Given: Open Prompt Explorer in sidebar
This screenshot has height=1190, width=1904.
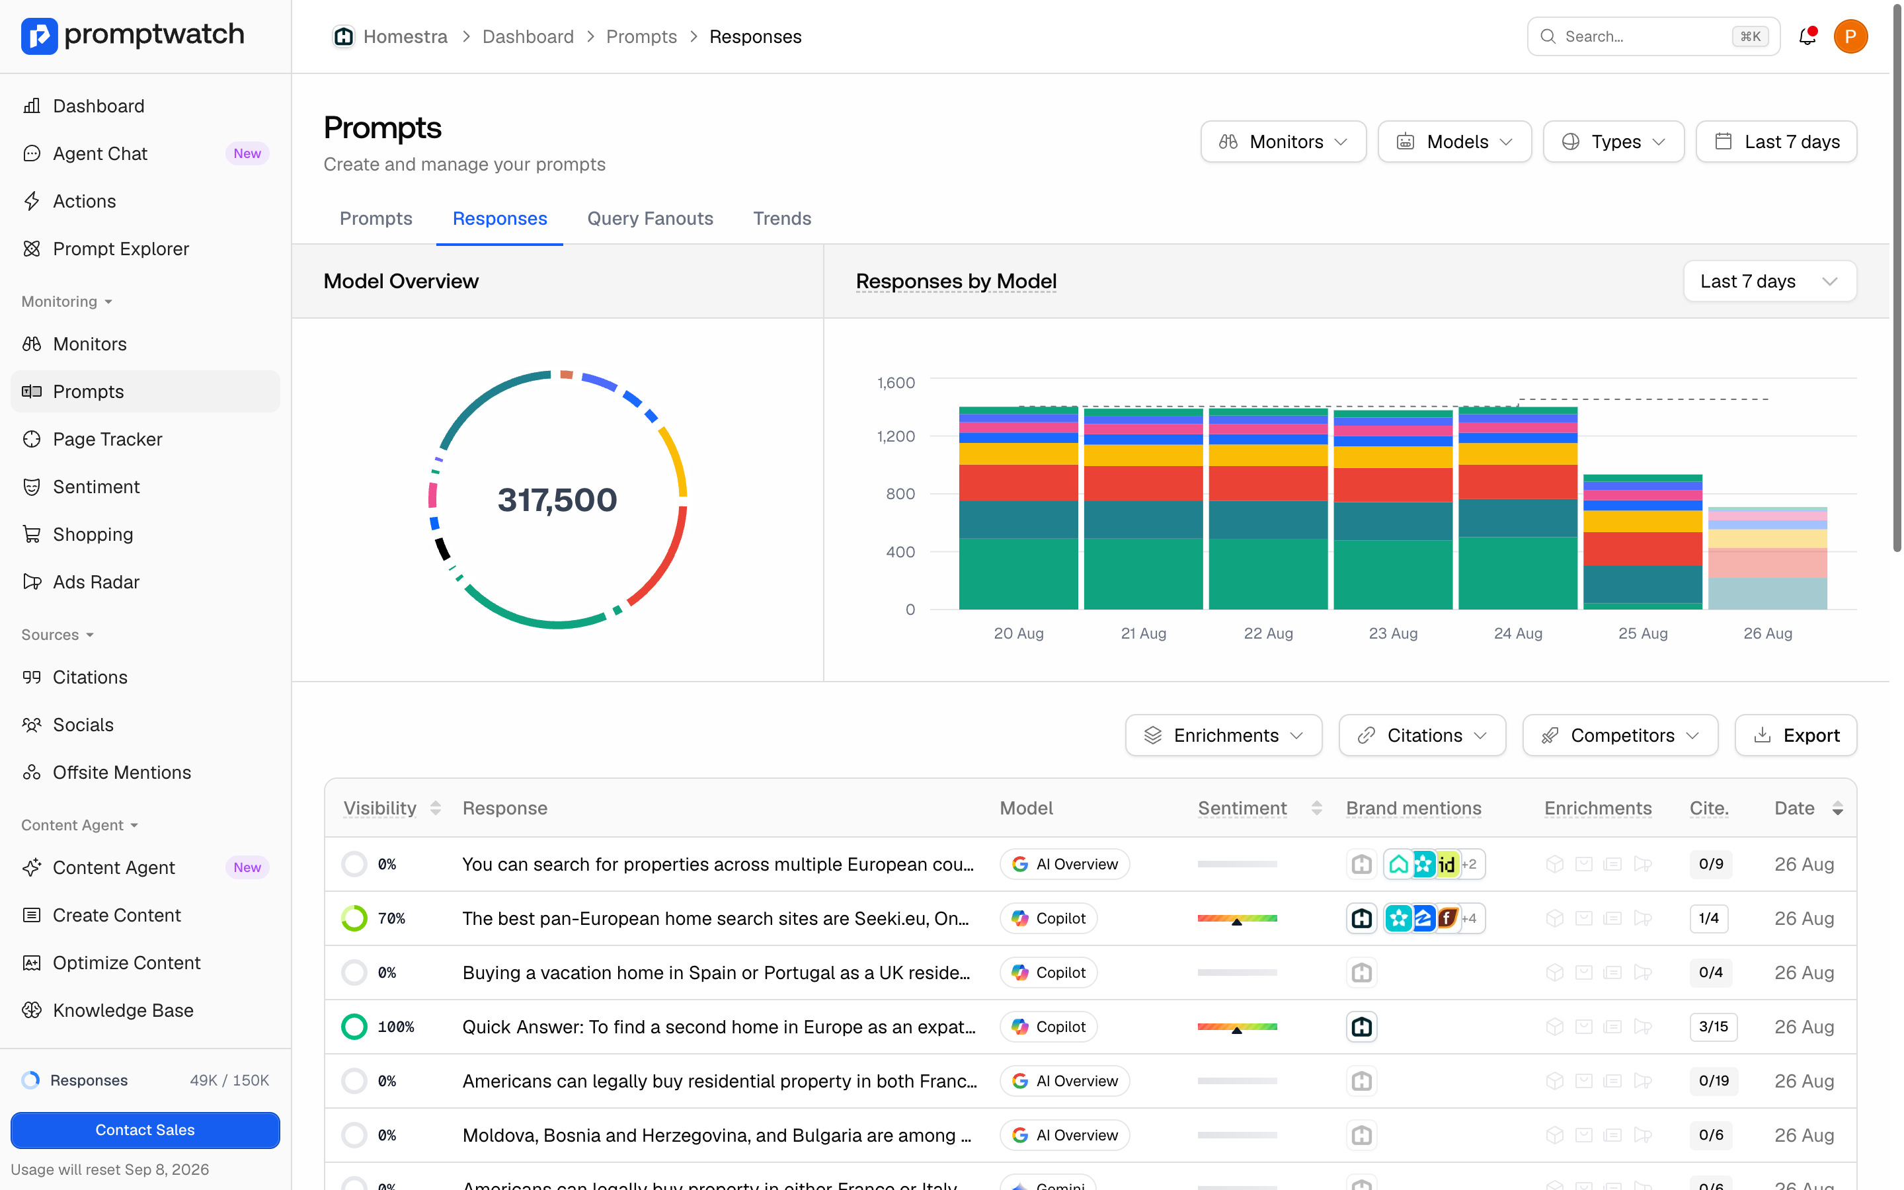Looking at the screenshot, I should coord(145,249).
